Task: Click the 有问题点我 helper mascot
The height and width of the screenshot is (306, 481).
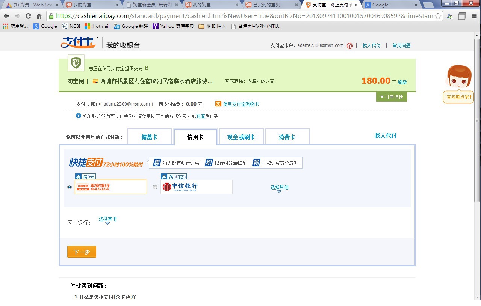Action: click(458, 84)
